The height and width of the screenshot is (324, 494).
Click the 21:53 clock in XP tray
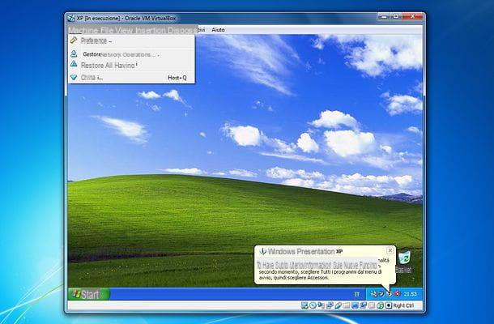click(x=411, y=294)
